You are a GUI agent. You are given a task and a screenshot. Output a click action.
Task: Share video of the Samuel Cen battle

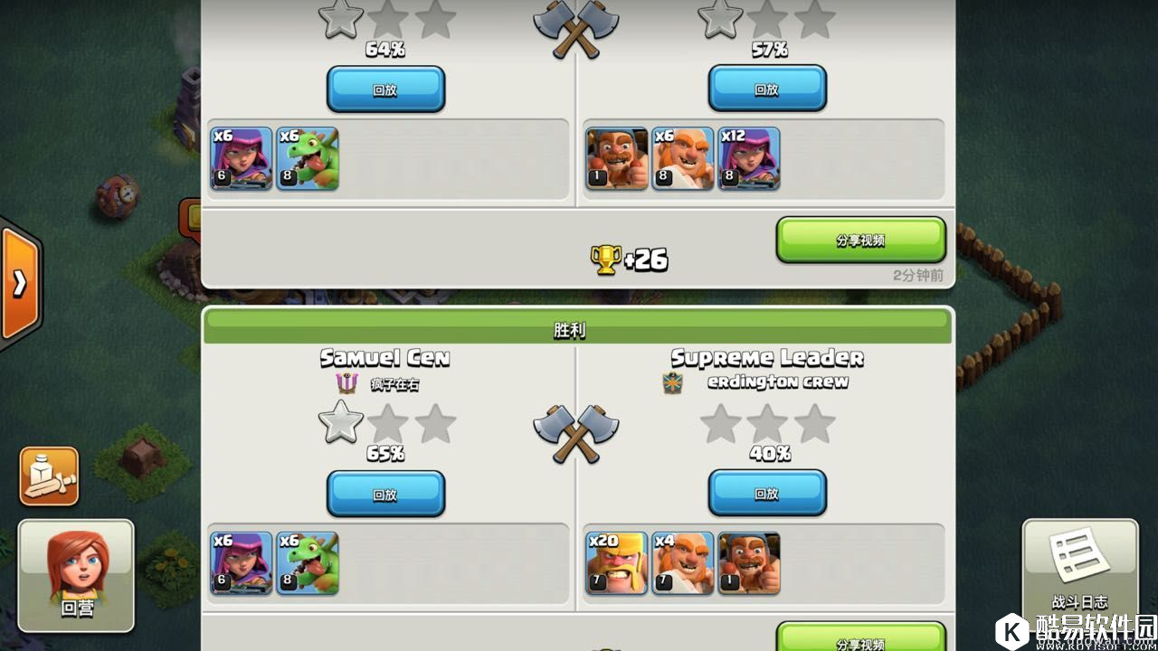(861, 637)
